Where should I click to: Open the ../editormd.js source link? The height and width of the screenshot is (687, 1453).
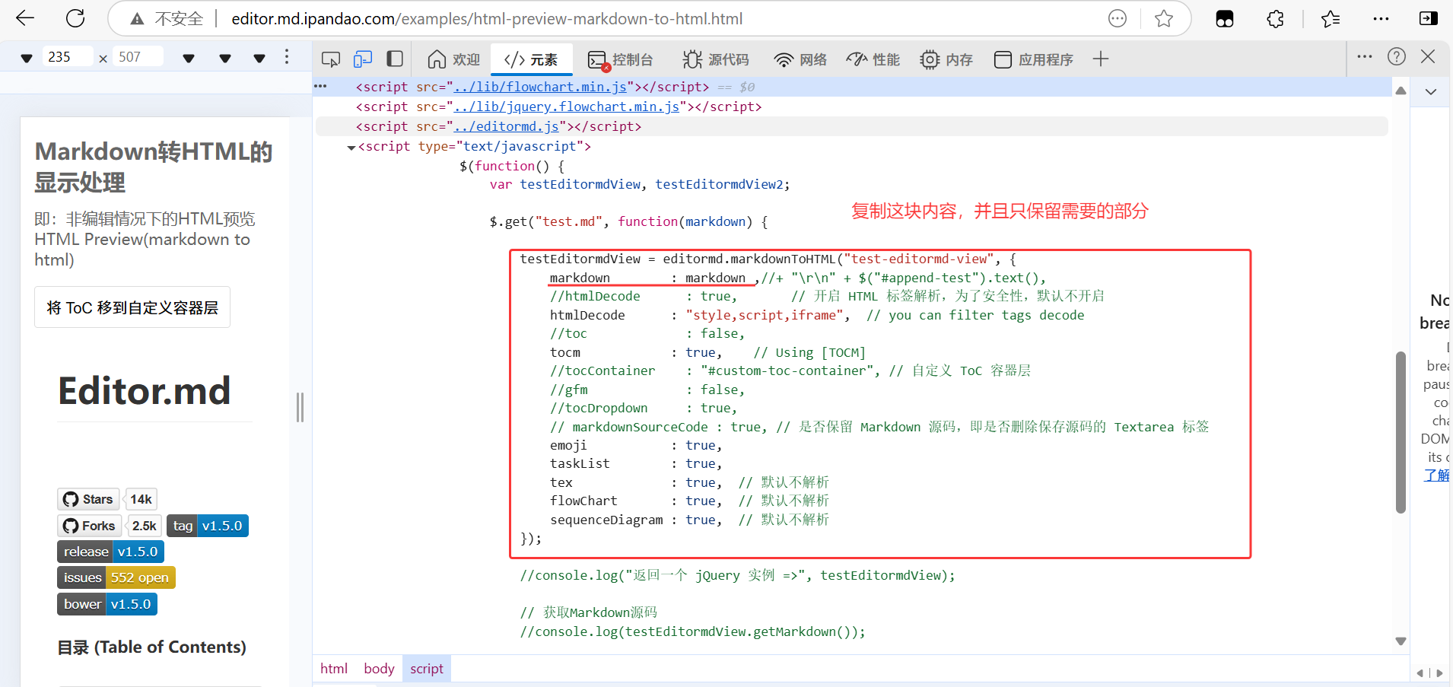pyautogui.click(x=507, y=126)
